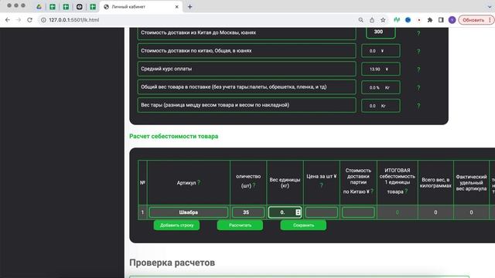
Task: Edit the Швабра article name field
Action: pyautogui.click(x=189, y=212)
